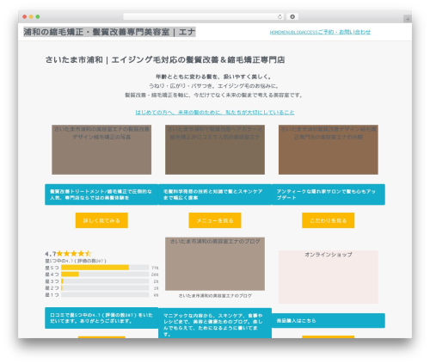Open the left salon photo thumbnail
This screenshot has height=364, width=430.
(x=101, y=150)
